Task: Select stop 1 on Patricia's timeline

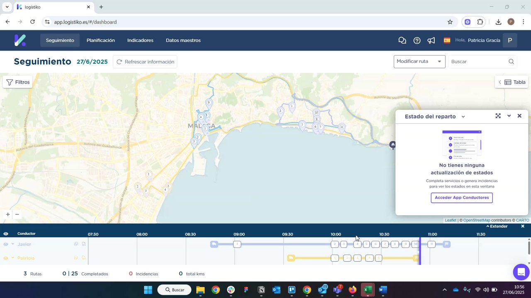Action: click(x=335, y=258)
